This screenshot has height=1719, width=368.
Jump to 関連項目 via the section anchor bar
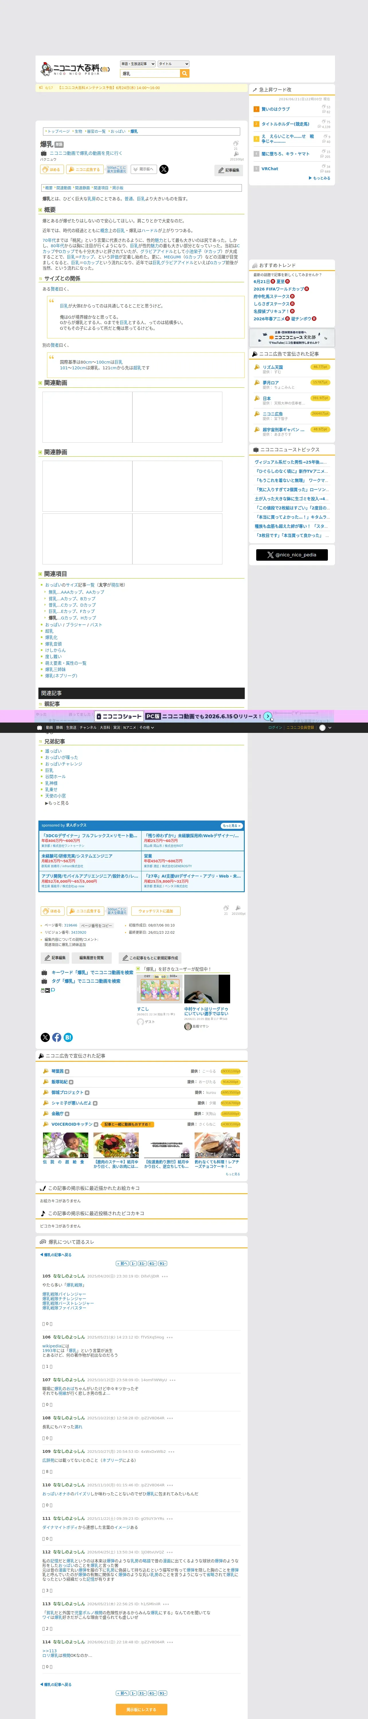point(101,188)
